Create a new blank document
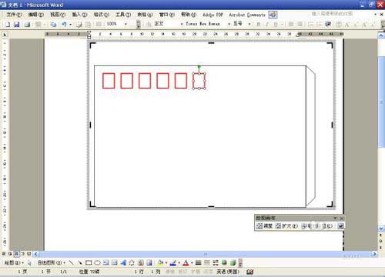This screenshot has width=385, height=277. pyautogui.click(x=8, y=24)
